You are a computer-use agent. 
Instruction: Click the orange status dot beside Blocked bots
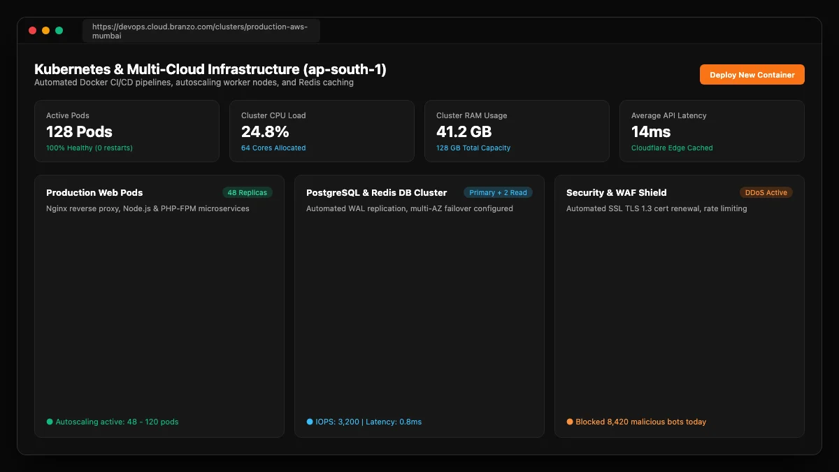[570, 422]
